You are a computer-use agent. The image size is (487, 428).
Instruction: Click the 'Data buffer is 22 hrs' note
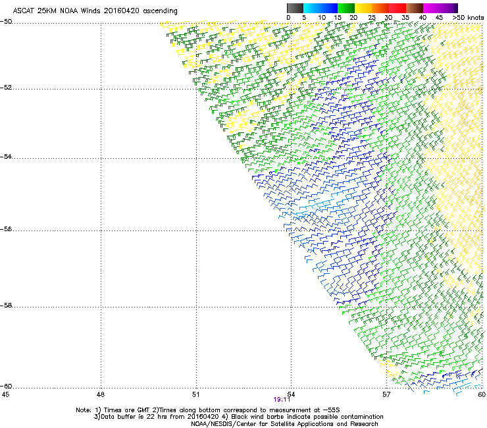[x=238, y=417]
